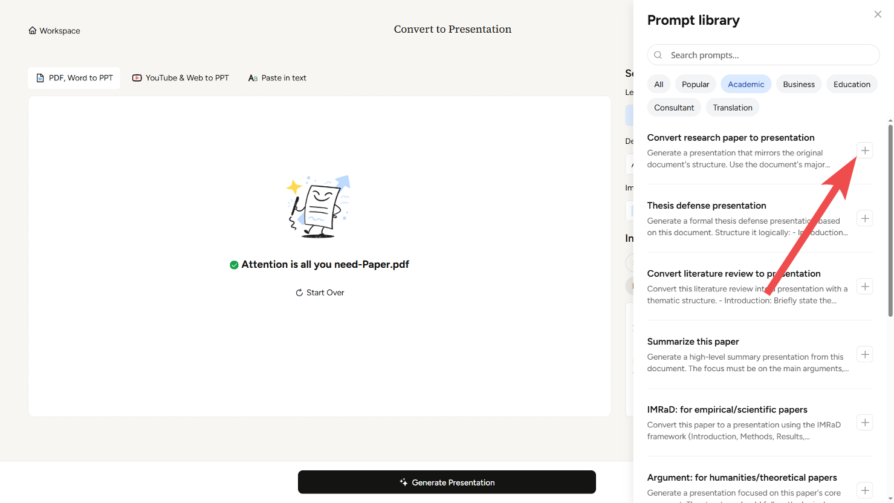Add the 'Thesis defense presentation' prompt
The height and width of the screenshot is (503, 894).
pyautogui.click(x=865, y=218)
